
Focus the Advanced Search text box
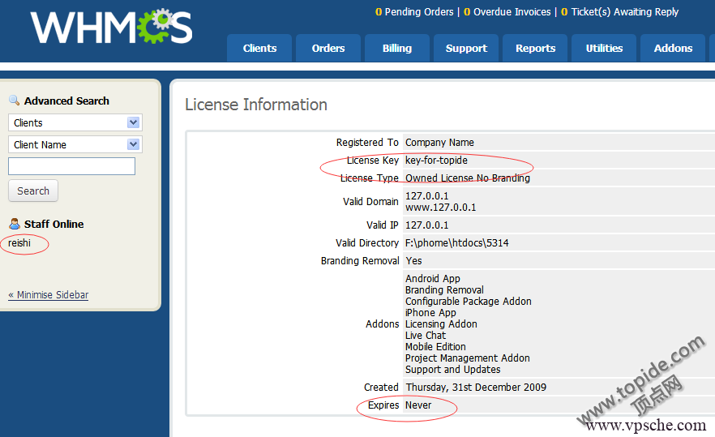tap(71, 166)
